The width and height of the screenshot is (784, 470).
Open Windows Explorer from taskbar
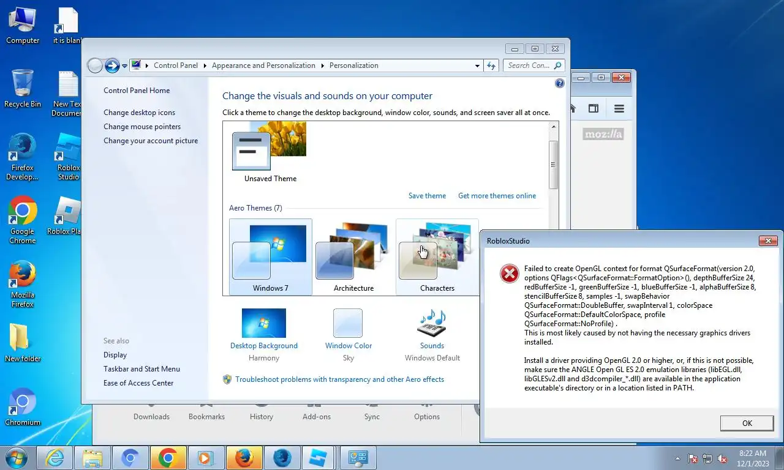point(92,458)
